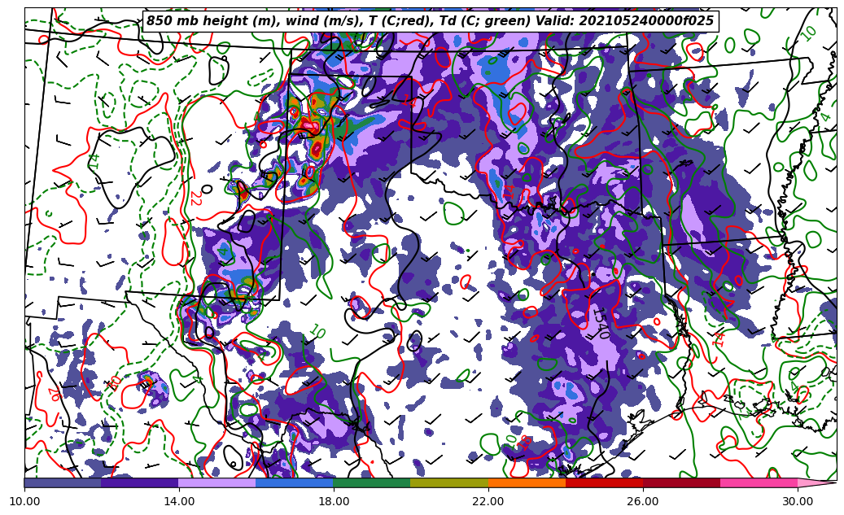Click the 30.00 colorbar tick label

pos(798,501)
